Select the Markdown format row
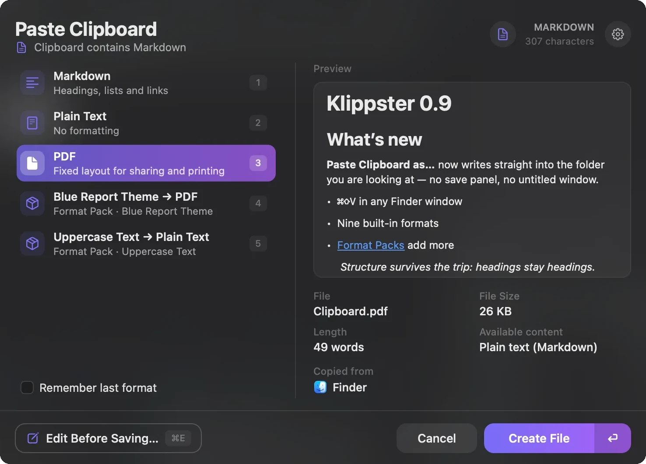The width and height of the screenshot is (646, 464). pyautogui.click(x=146, y=83)
